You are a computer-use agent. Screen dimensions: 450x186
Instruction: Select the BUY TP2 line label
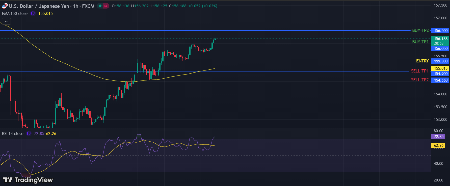tap(420, 30)
